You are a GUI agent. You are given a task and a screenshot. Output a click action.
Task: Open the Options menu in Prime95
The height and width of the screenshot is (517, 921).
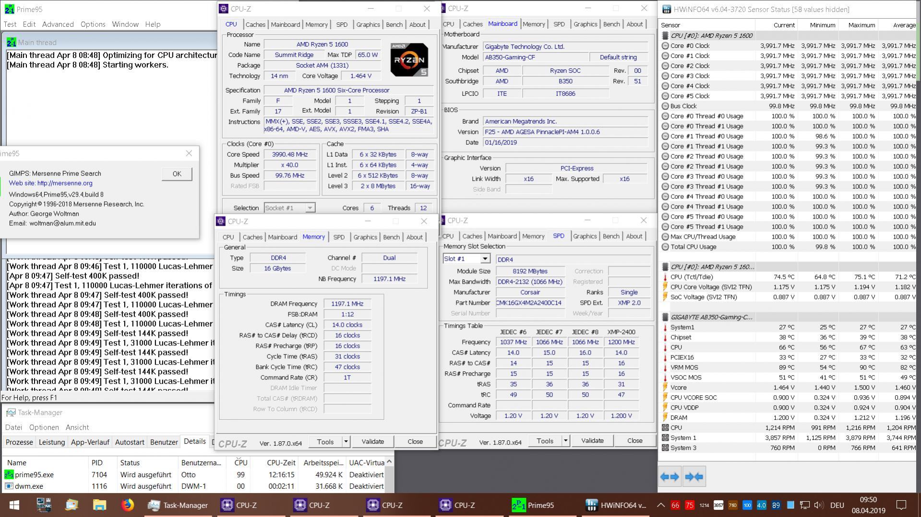point(93,24)
